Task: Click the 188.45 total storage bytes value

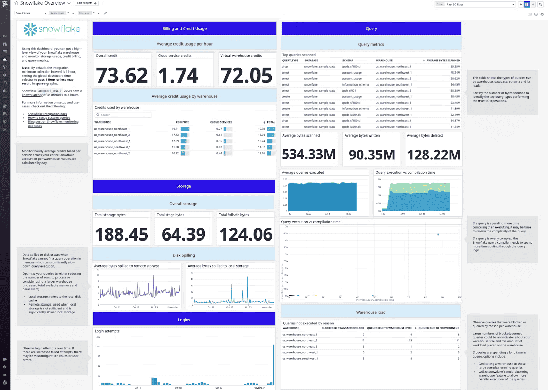Action: pos(122,235)
